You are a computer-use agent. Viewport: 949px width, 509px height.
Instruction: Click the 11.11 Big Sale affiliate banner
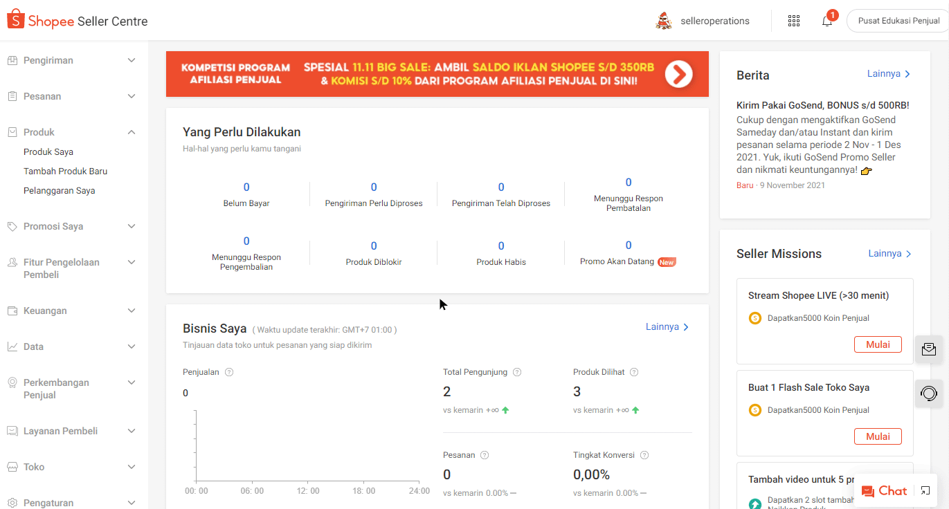click(x=437, y=74)
